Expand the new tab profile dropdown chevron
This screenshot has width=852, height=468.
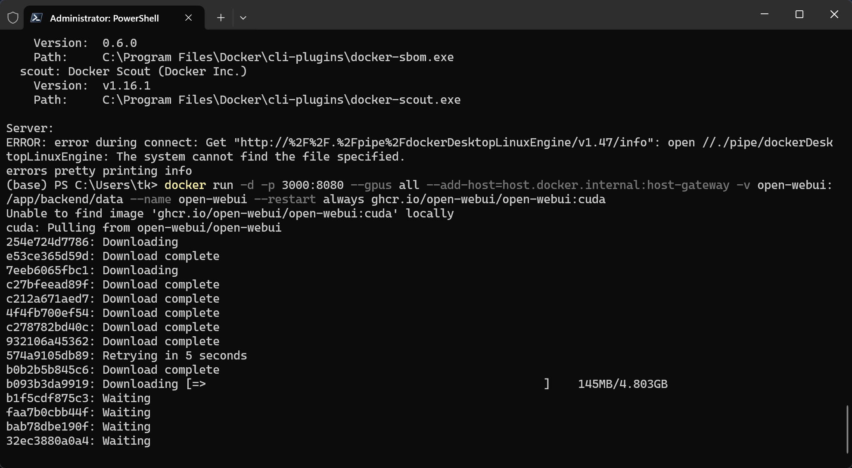point(243,18)
